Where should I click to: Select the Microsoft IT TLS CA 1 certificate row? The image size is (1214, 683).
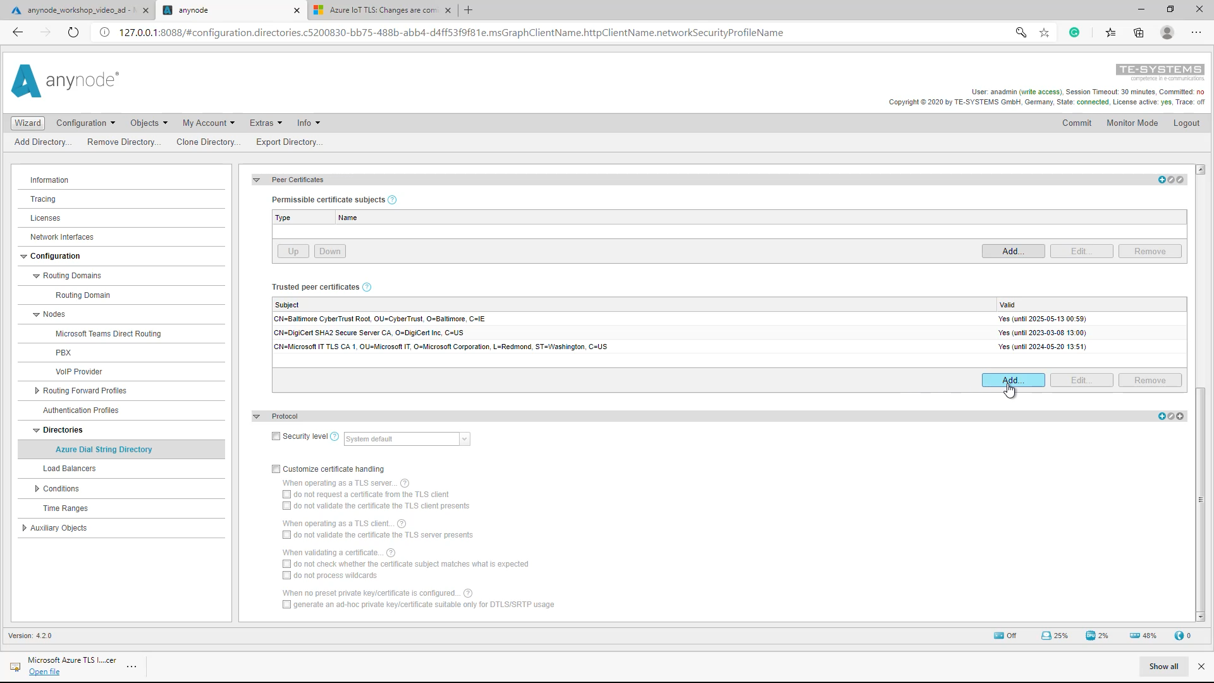pyautogui.click(x=729, y=347)
